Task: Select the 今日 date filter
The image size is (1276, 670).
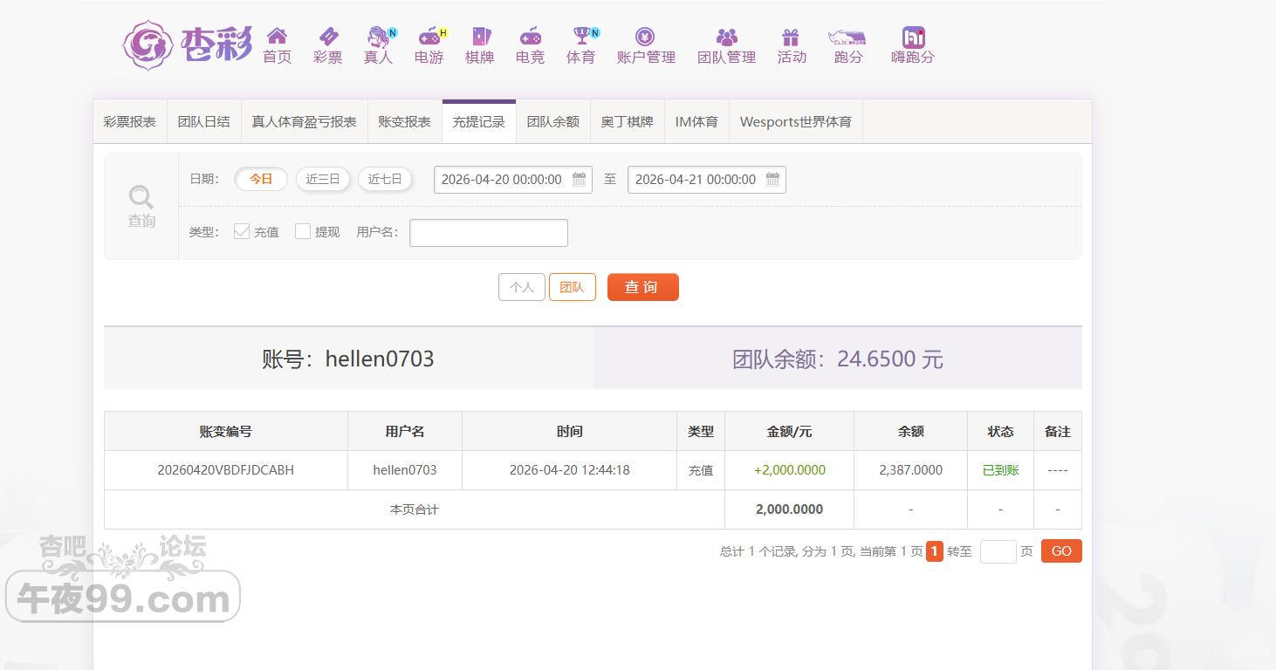Action: click(x=261, y=180)
